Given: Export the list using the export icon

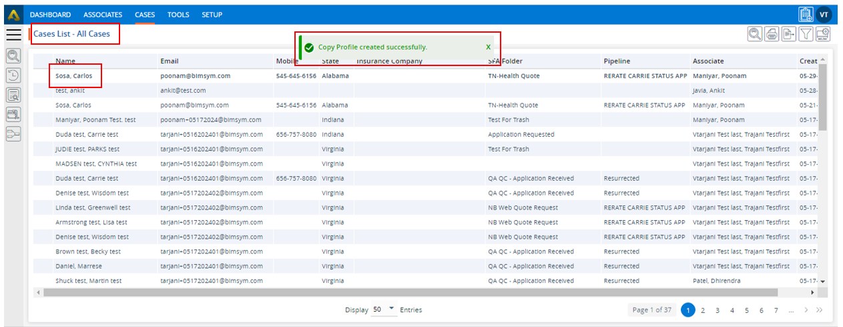Looking at the screenshot, I should pyautogui.click(x=789, y=35).
